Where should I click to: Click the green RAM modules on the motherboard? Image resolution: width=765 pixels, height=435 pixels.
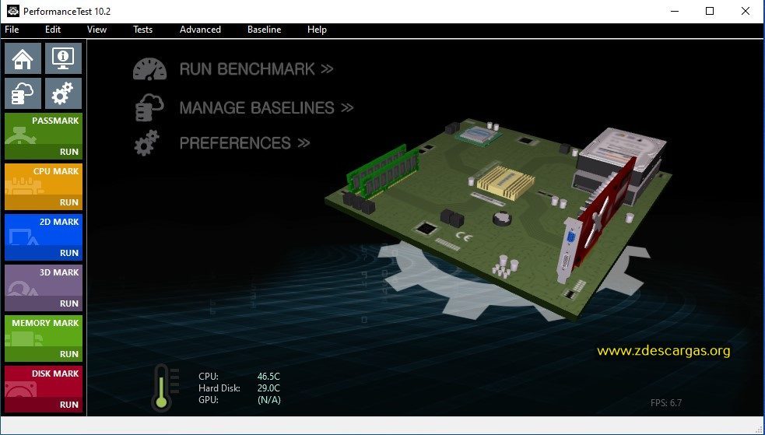[383, 170]
